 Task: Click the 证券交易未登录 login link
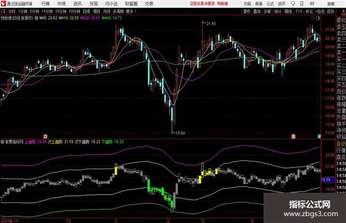point(202,4)
